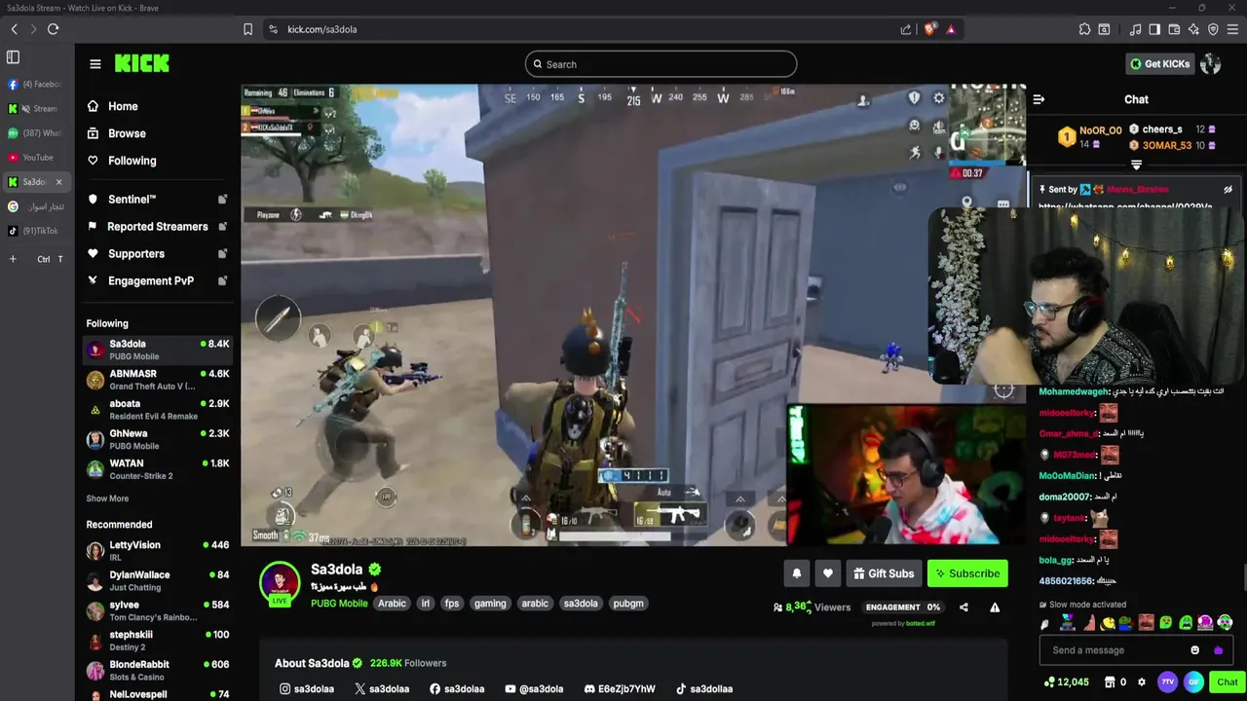Insert the Patrick star quick emote
The image size is (1247, 701).
(1088, 623)
